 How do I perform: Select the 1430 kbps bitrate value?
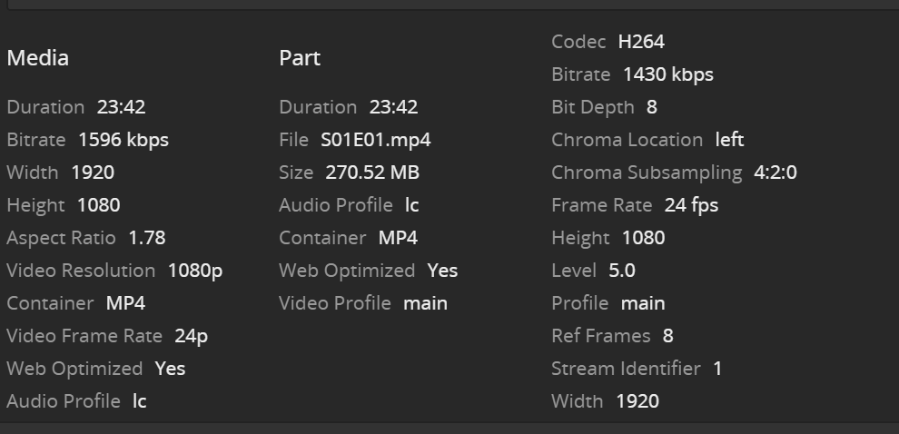(x=668, y=74)
